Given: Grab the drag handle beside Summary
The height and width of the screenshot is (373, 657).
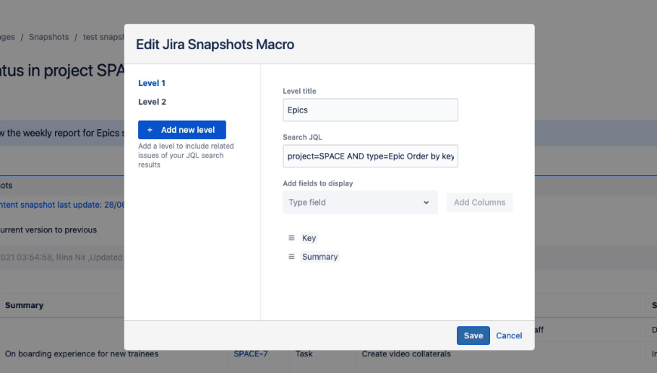Looking at the screenshot, I should tap(291, 257).
